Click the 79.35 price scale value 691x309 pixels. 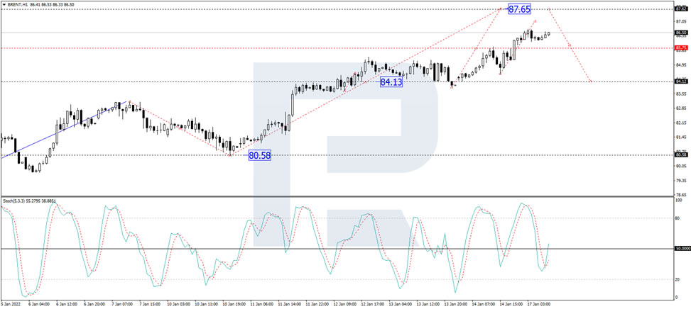point(681,180)
